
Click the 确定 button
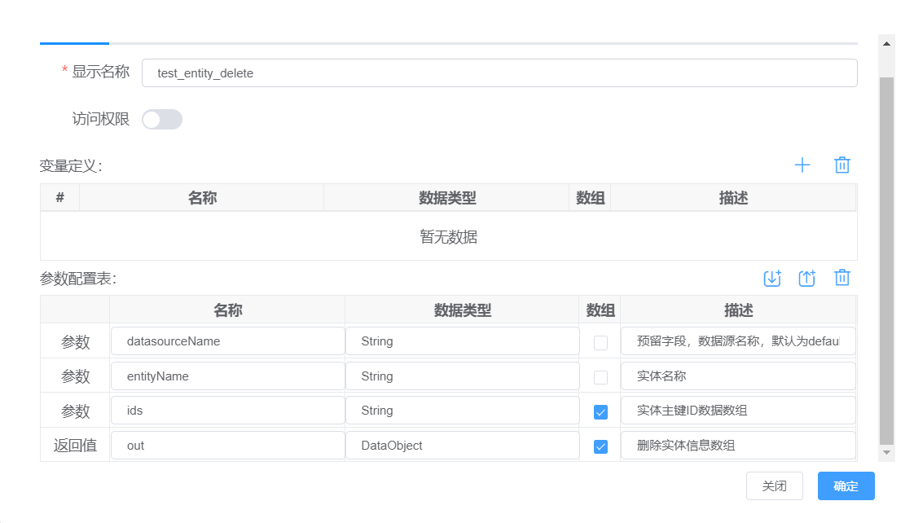tap(846, 486)
